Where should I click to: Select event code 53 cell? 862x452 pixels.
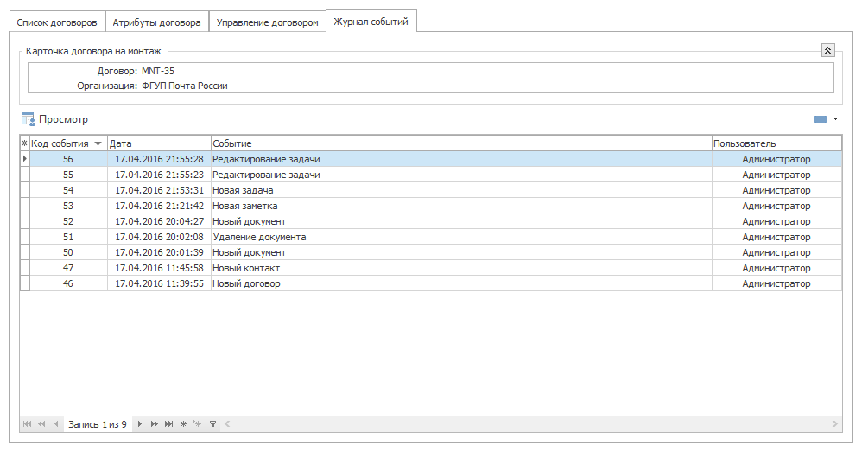coord(68,206)
